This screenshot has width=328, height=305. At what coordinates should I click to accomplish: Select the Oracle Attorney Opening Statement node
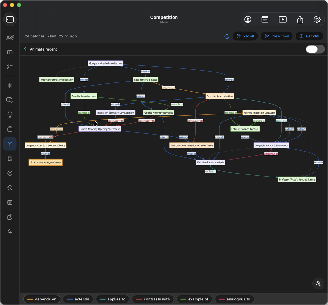point(100,129)
